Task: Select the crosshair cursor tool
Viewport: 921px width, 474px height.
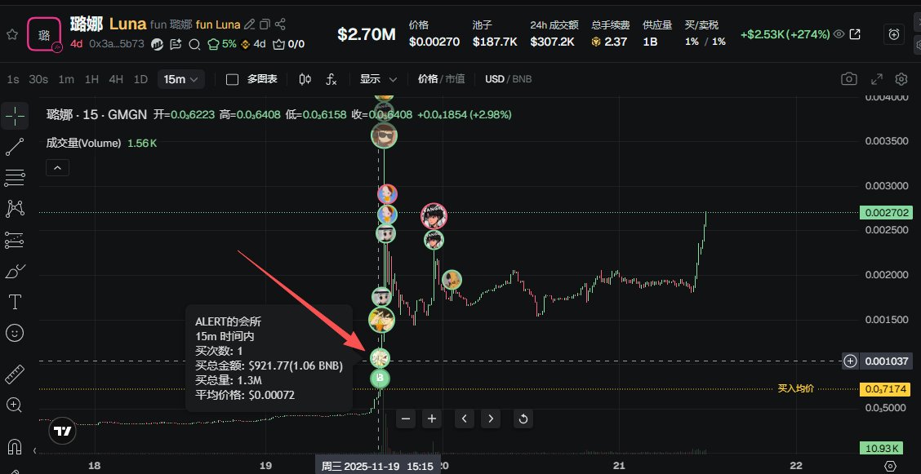Action: [15, 116]
